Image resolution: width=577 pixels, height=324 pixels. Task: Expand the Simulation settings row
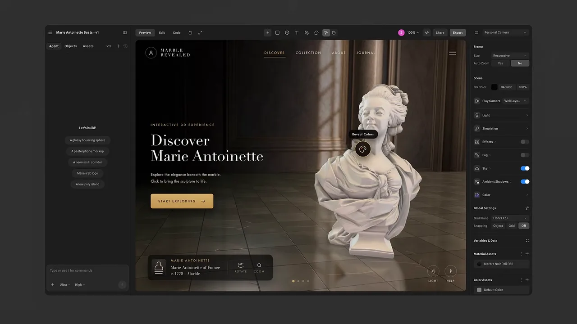point(501,129)
